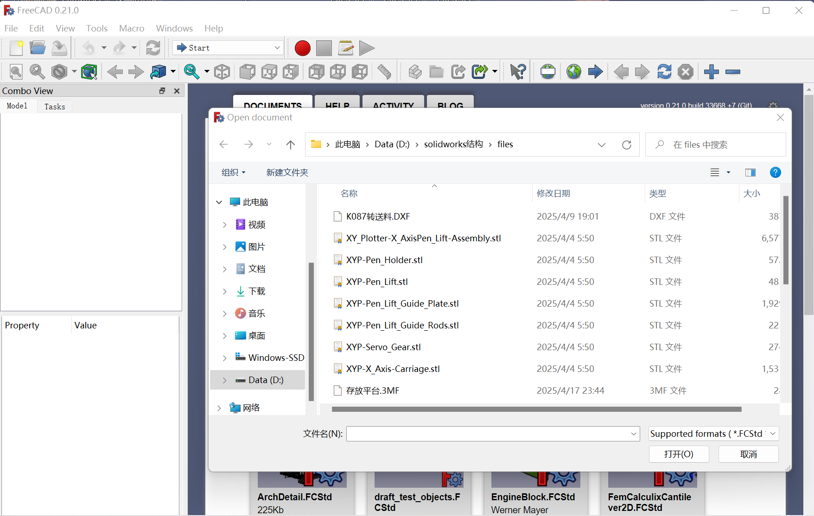Viewport: 814px width, 516px height.
Task: Click the navigation pane scrollbar
Action: click(x=311, y=332)
